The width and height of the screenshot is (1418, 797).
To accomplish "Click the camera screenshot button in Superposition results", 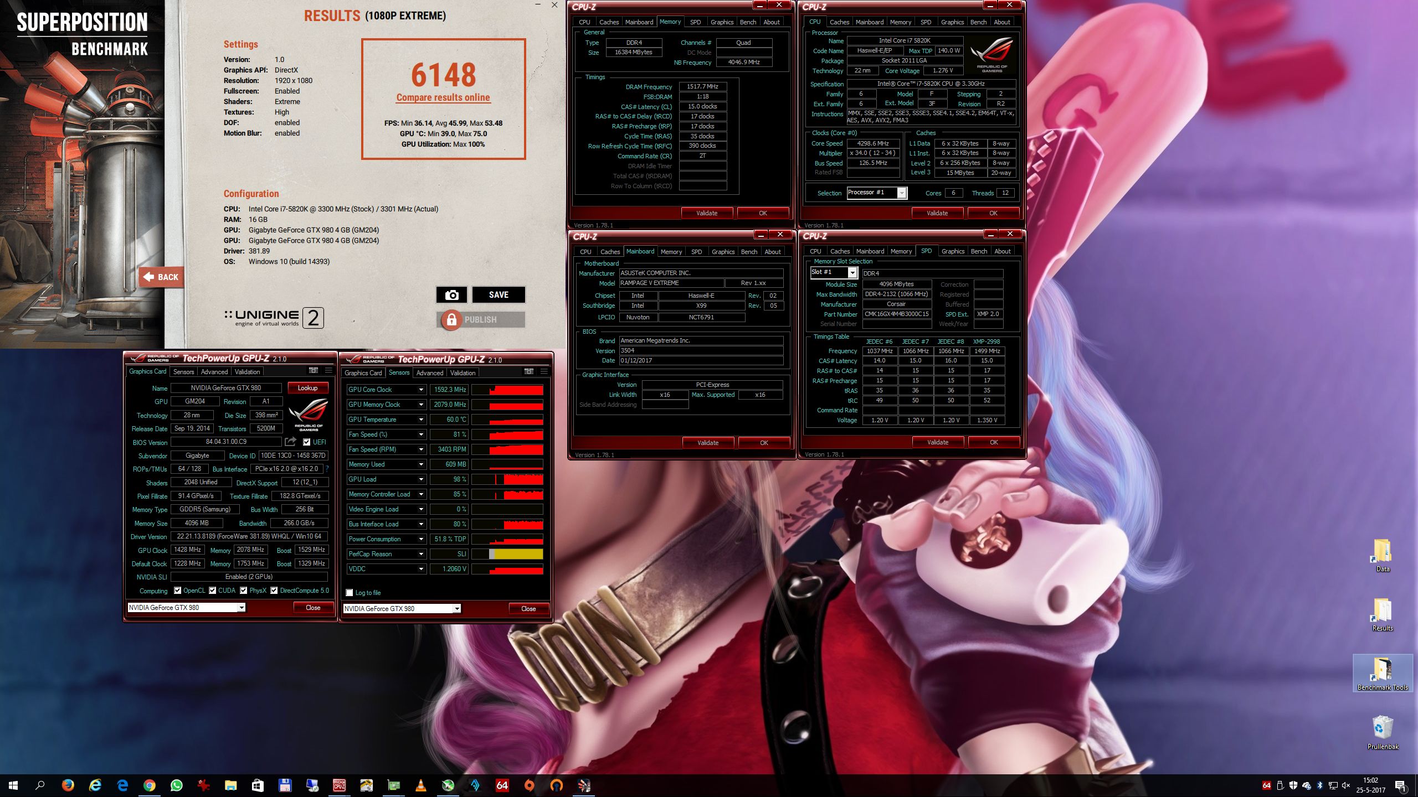I will click(x=451, y=295).
